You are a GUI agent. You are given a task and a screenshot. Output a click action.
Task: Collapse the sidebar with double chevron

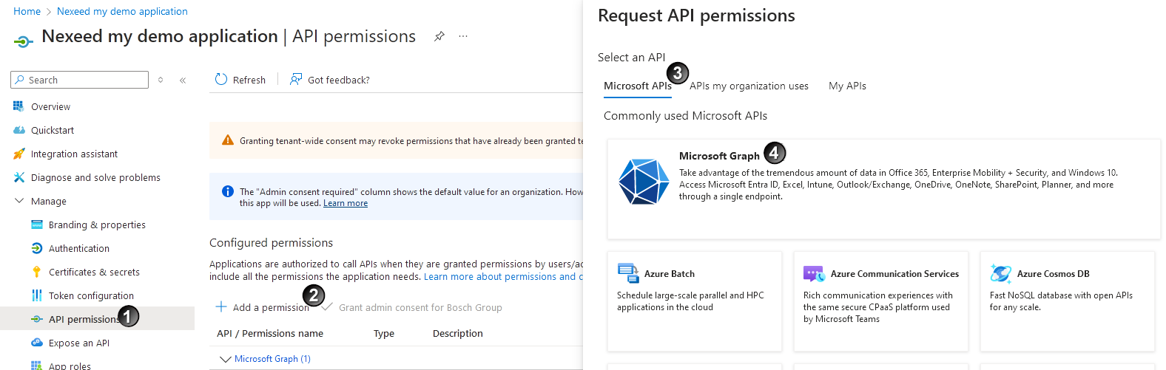click(183, 80)
